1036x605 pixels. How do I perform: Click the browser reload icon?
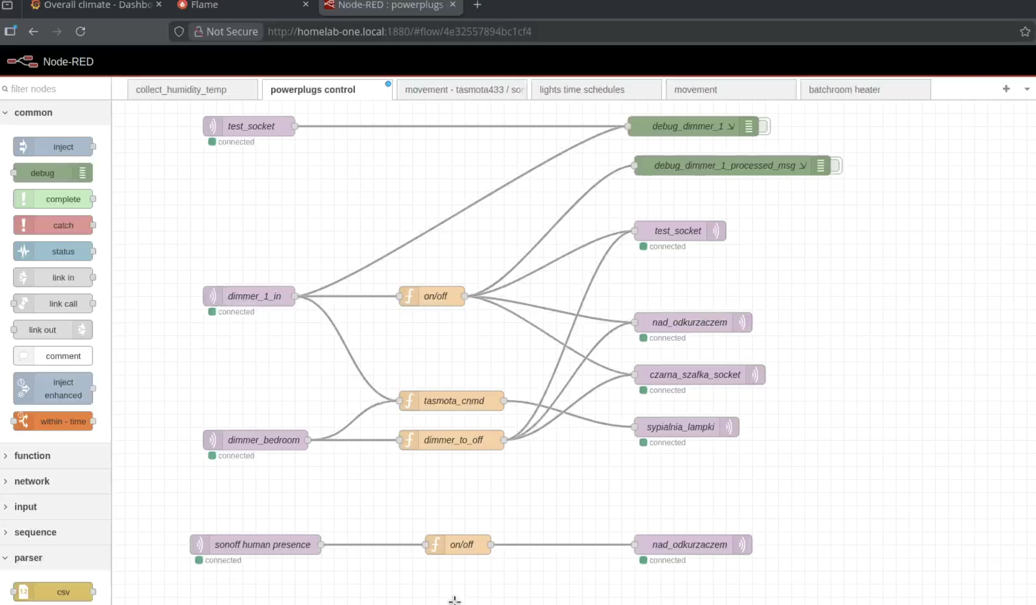[81, 32]
